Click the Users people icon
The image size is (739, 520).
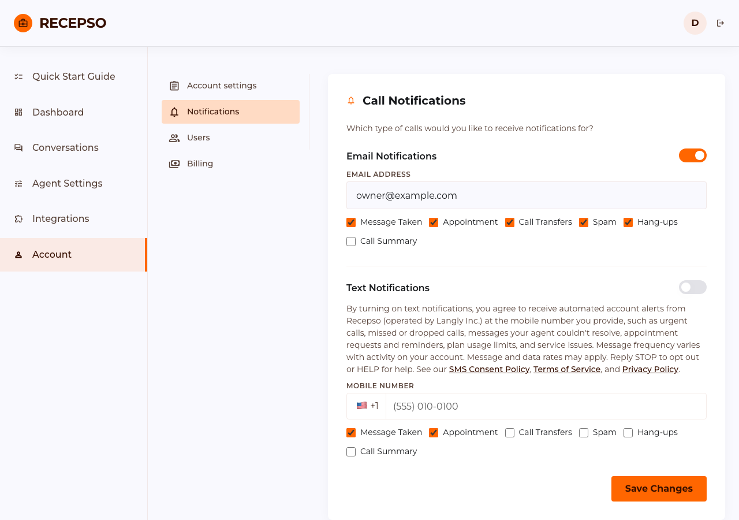[x=174, y=138]
